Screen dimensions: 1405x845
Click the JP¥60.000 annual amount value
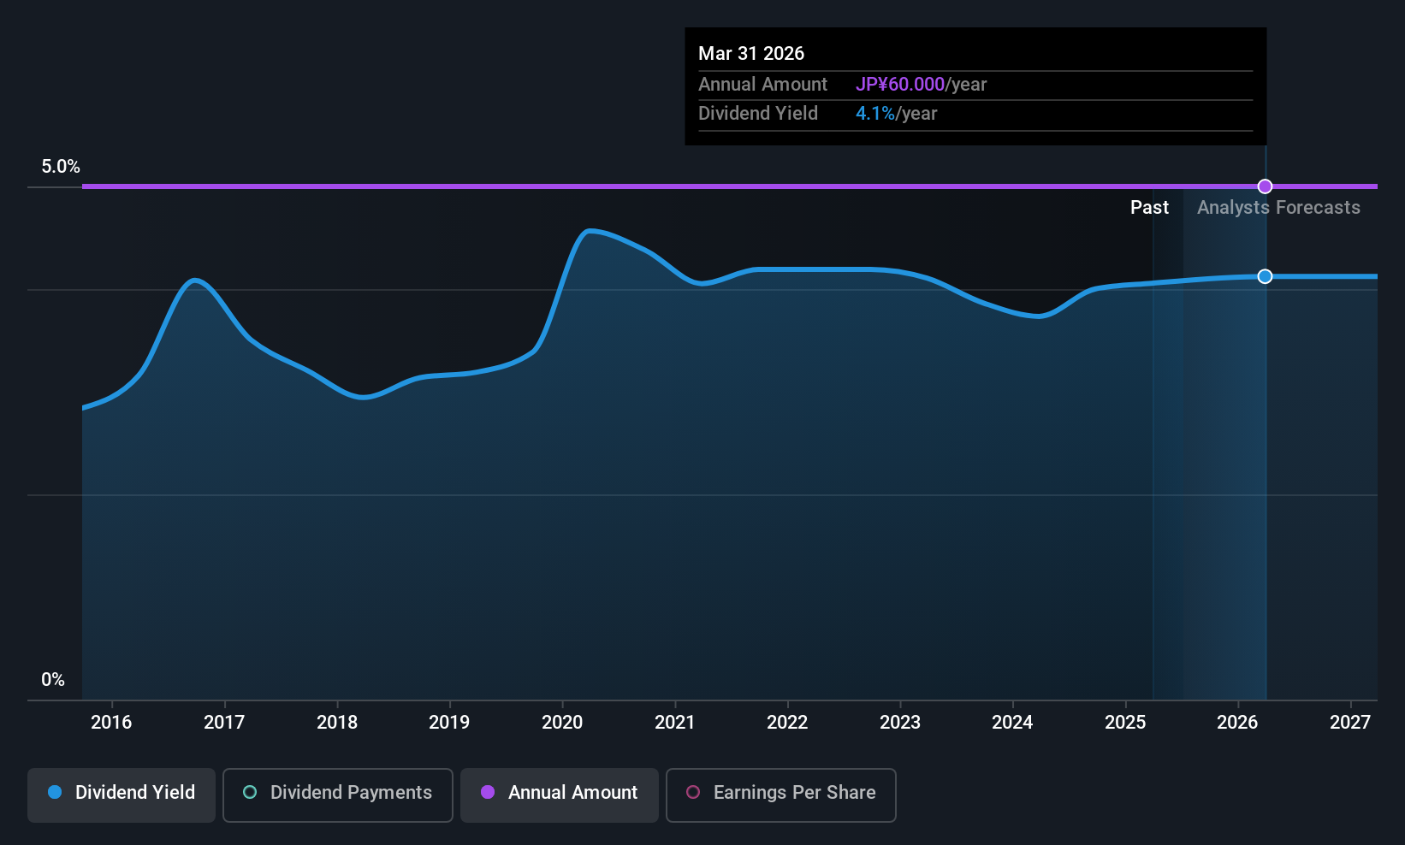point(900,85)
